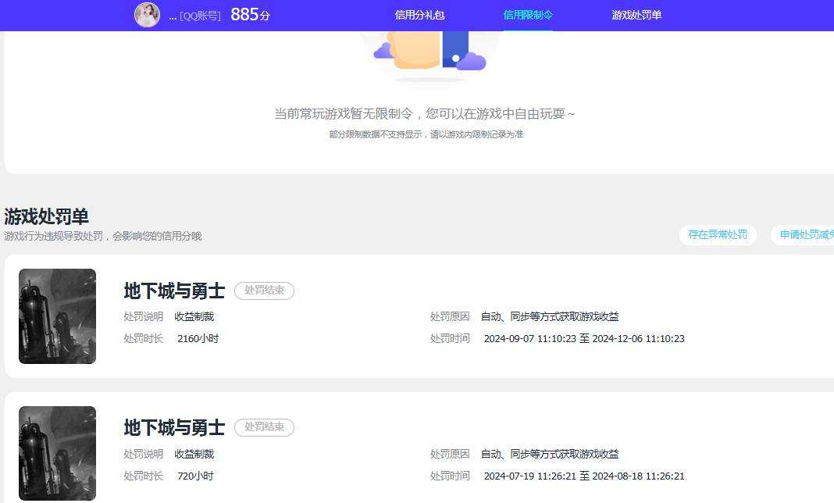Click the 885分 credit score
The height and width of the screenshot is (503, 834).
click(x=250, y=15)
